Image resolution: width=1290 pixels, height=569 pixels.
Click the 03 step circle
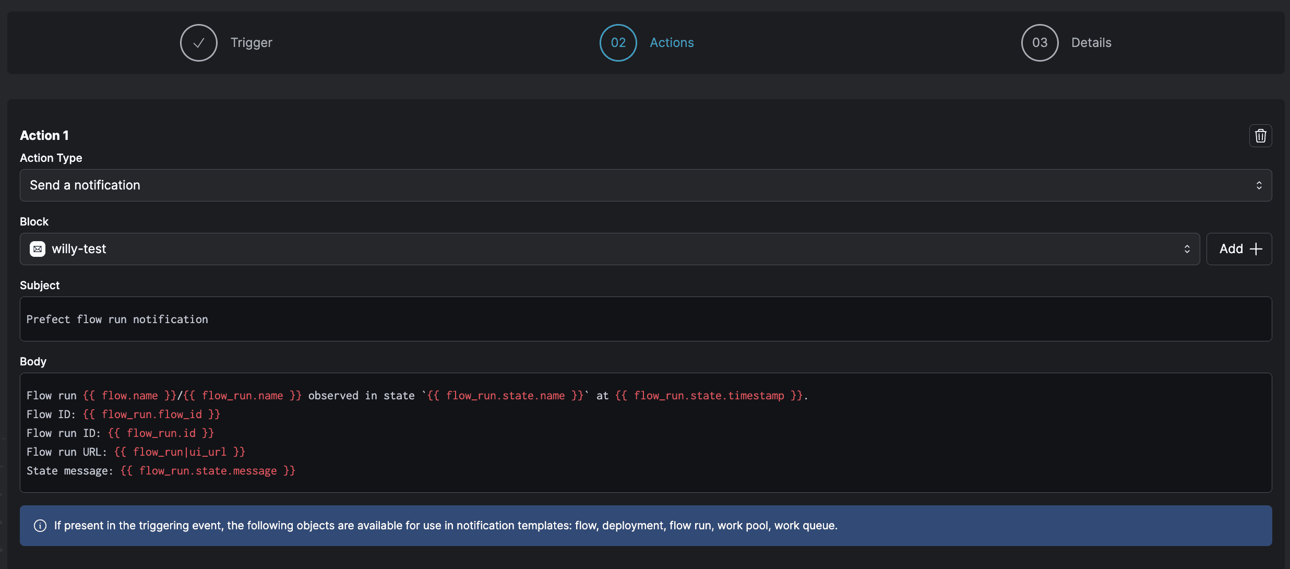click(x=1040, y=43)
